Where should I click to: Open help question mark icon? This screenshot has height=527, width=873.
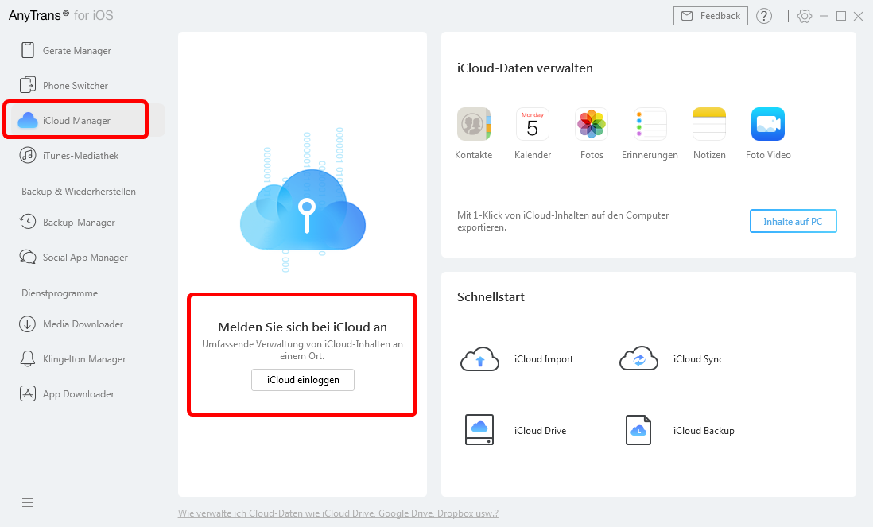(764, 16)
